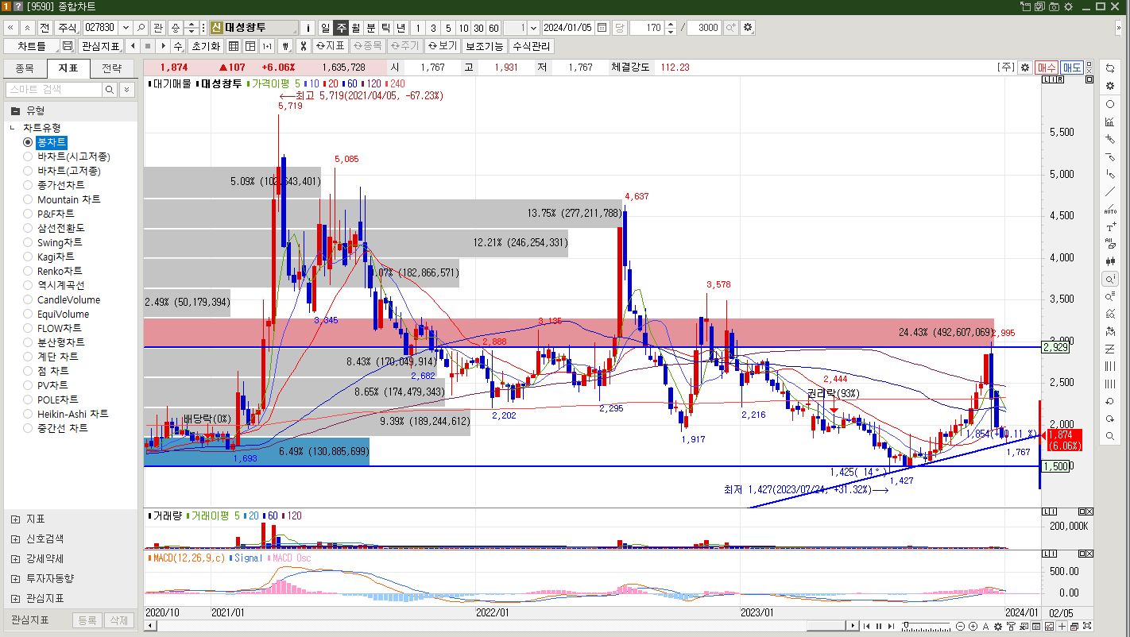Image resolution: width=1130 pixels, height=637 pixels.
Task: Click the 수식관리 button
Action: point(532,46)
